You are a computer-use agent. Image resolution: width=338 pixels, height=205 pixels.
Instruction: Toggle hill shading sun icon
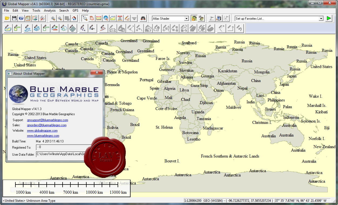click(x=194, y=18)
